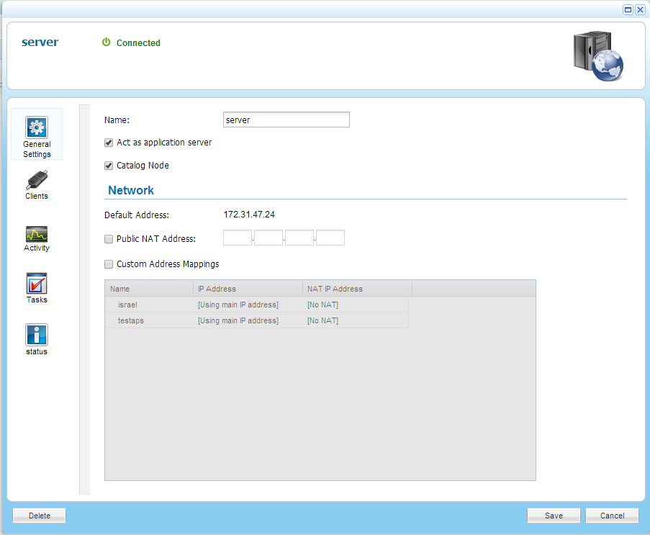The height and width of the screenshot is (535, 650).
Task: Click the Name text field
Action: coord(286,120)
